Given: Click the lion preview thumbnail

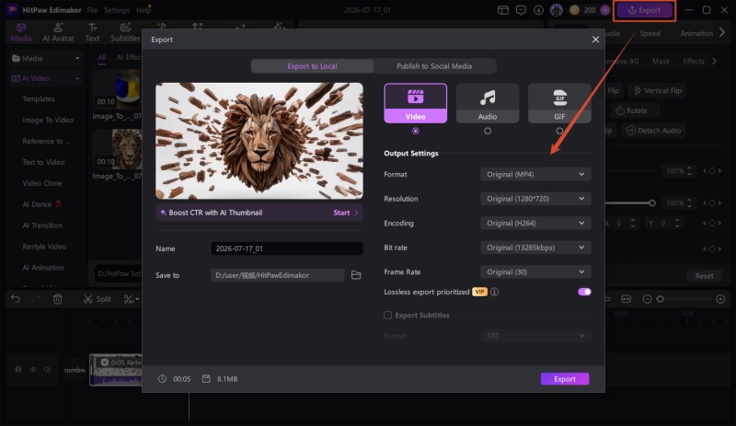Looking at the screenshot, I should click(x=259, y=141).
